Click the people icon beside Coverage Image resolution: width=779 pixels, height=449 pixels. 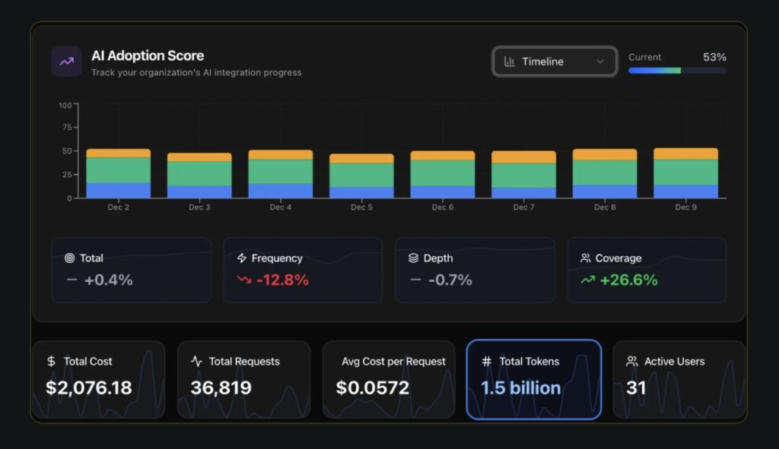[x=586, y=258]
